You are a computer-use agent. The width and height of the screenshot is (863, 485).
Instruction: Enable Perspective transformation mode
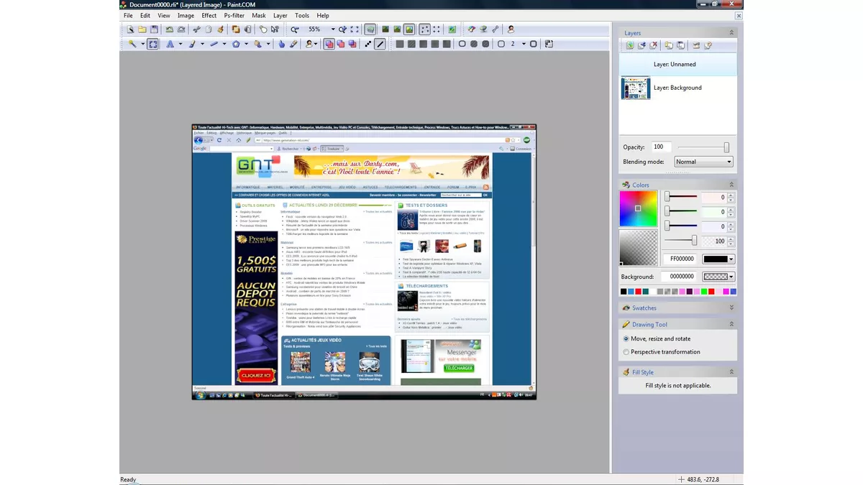(x=626, y=351)
